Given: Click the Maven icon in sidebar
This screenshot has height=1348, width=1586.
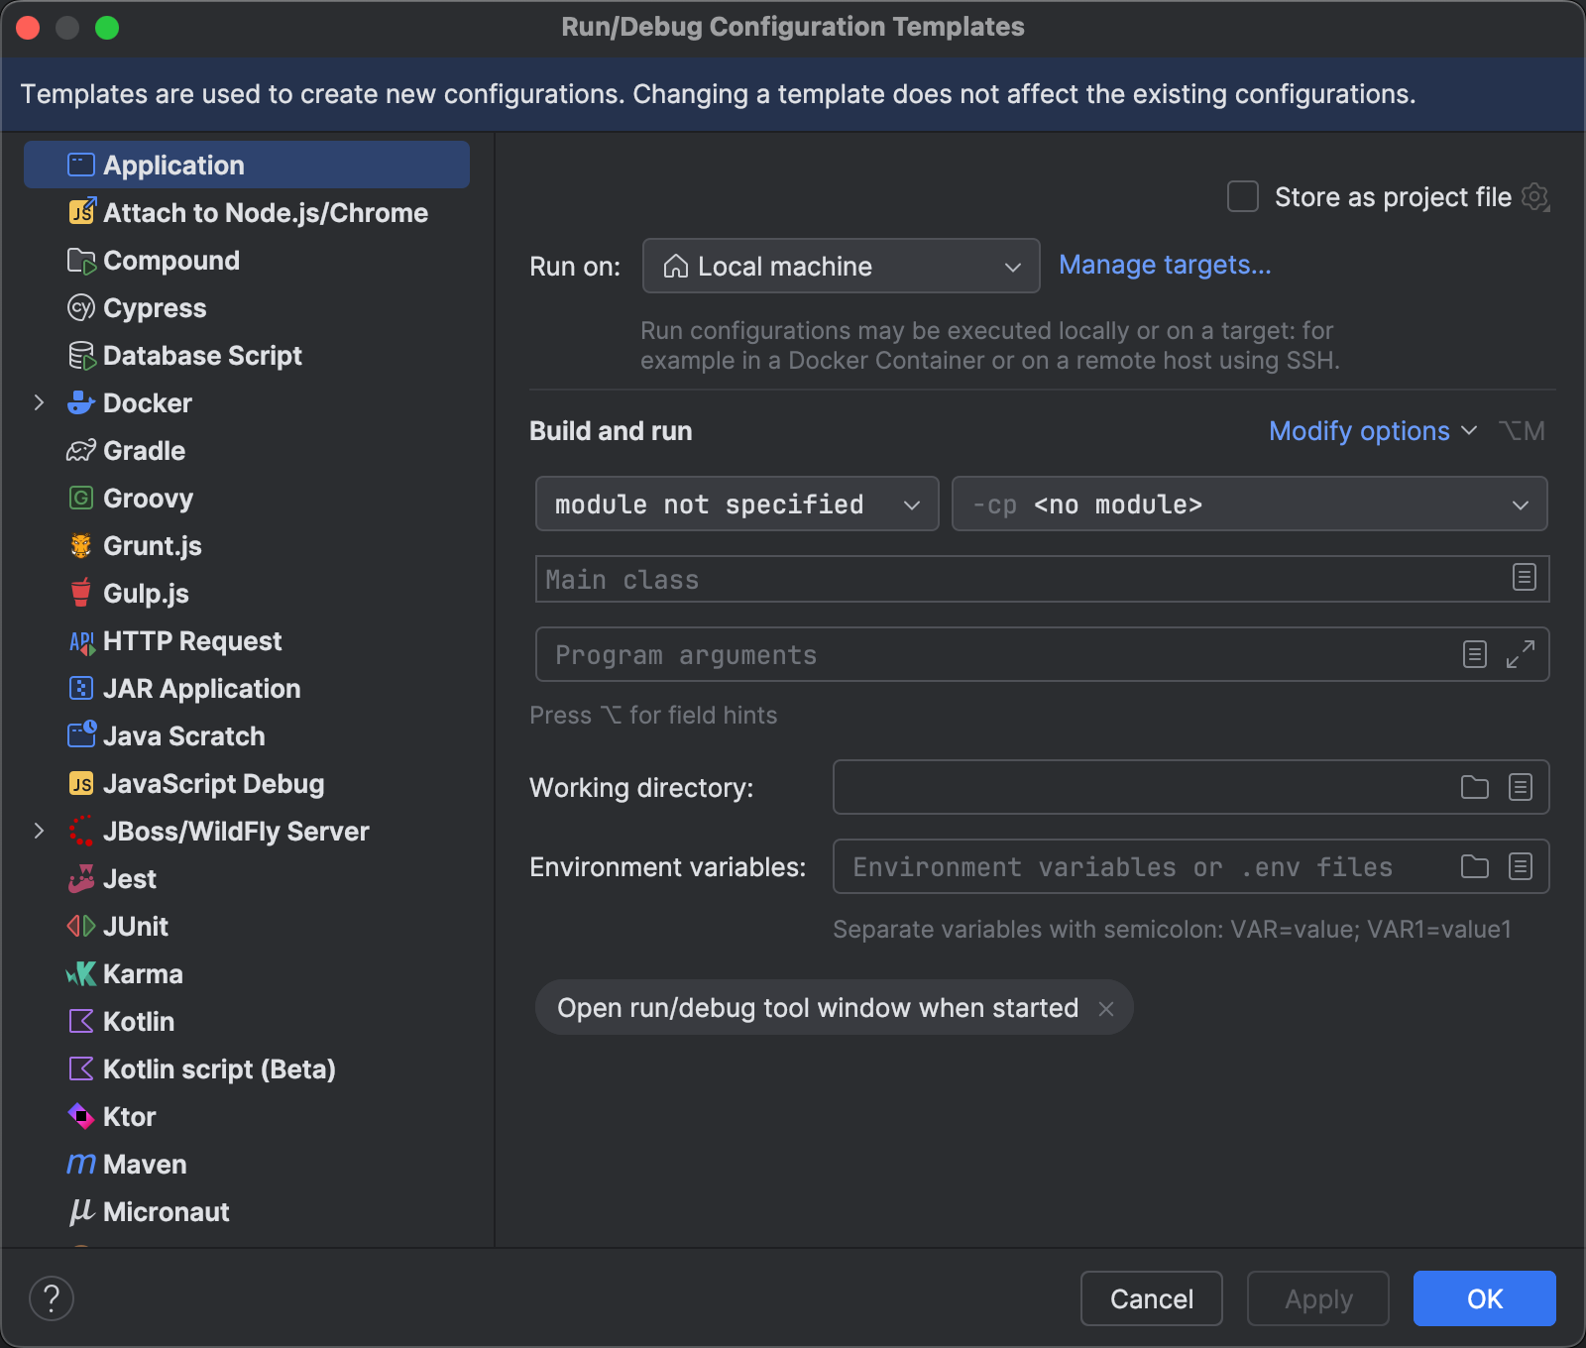Looking at the screenshot, I should click(x=81, y=1165).
